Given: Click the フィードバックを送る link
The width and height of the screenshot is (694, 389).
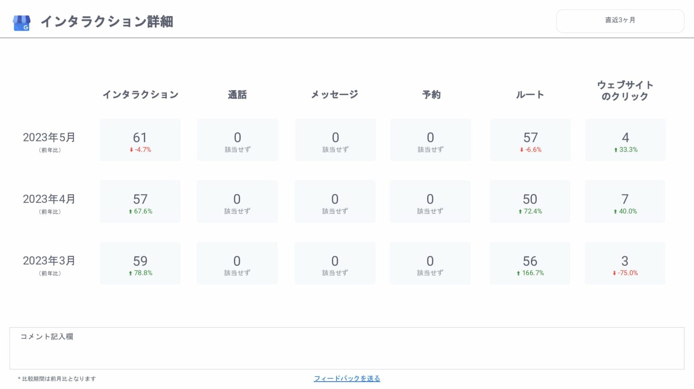Looking at the screenshot, I should click(347, 378).
